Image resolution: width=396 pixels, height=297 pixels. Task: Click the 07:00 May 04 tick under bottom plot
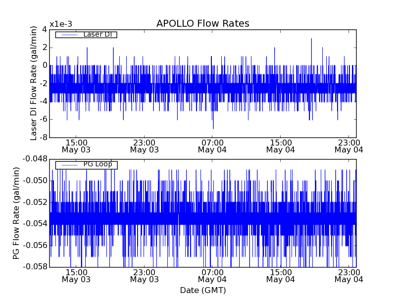click(x=212, y=275)
